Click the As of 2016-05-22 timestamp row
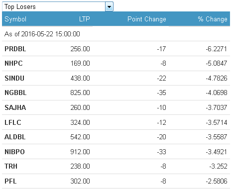This screenshot has height=189, width=231. (x=116, y=34)
